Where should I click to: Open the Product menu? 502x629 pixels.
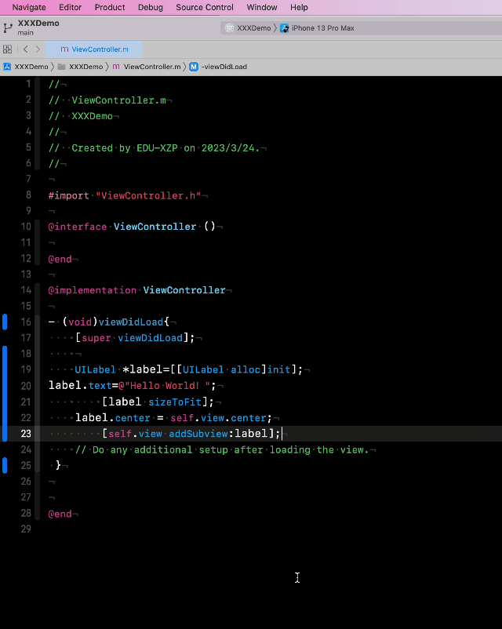[110, 7]
